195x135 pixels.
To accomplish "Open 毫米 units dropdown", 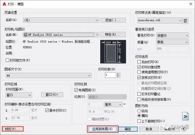I will (x=113, y=104).
